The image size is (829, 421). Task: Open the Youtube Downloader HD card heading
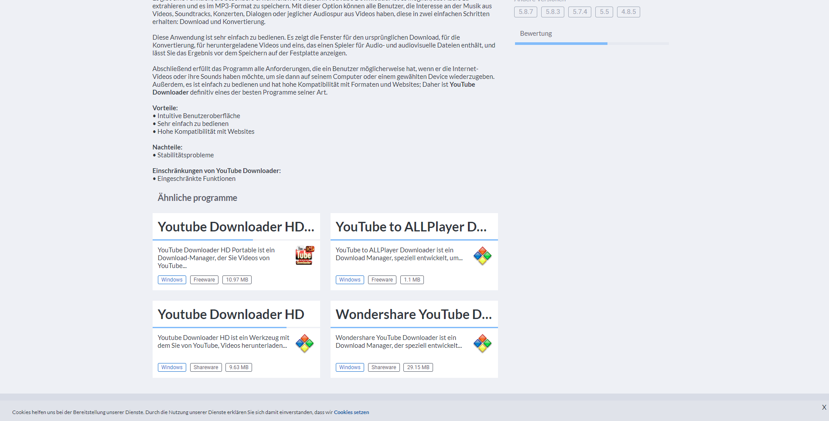tap(231, 314)
